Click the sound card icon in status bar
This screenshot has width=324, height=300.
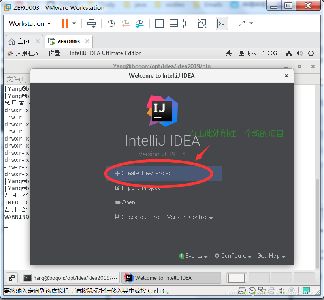(x=282, y=291)
